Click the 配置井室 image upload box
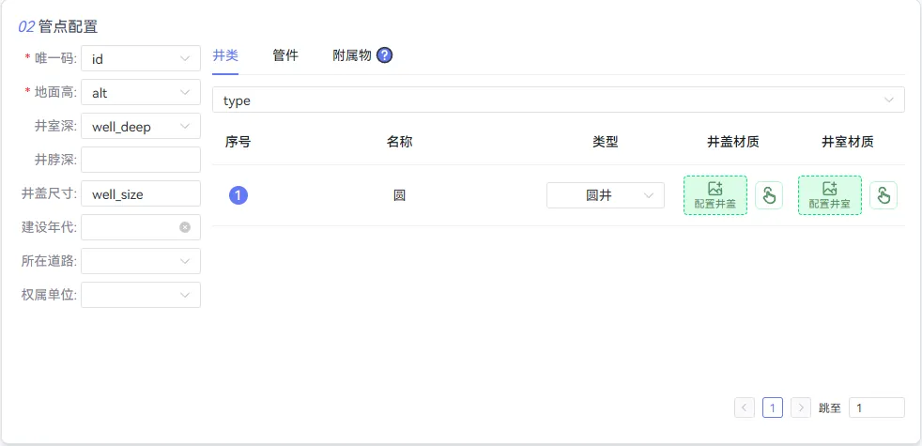Screen dimensions: 922x446 pos(830,195)
